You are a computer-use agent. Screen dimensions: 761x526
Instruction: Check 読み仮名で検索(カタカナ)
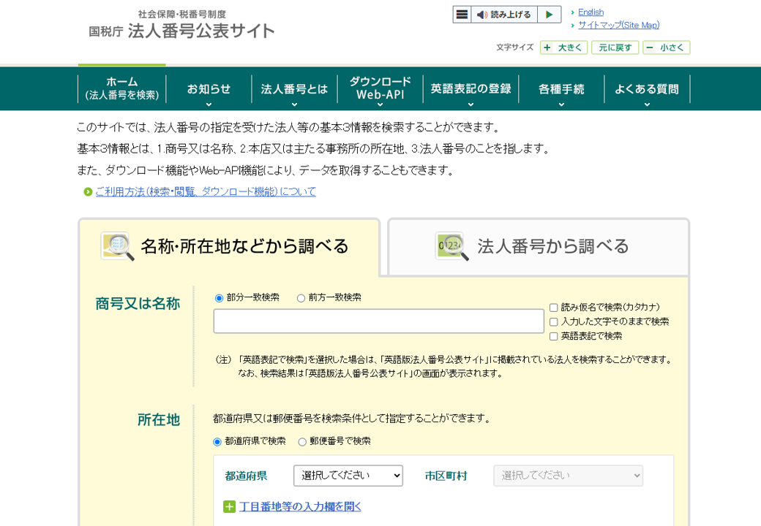click(553, 308)
